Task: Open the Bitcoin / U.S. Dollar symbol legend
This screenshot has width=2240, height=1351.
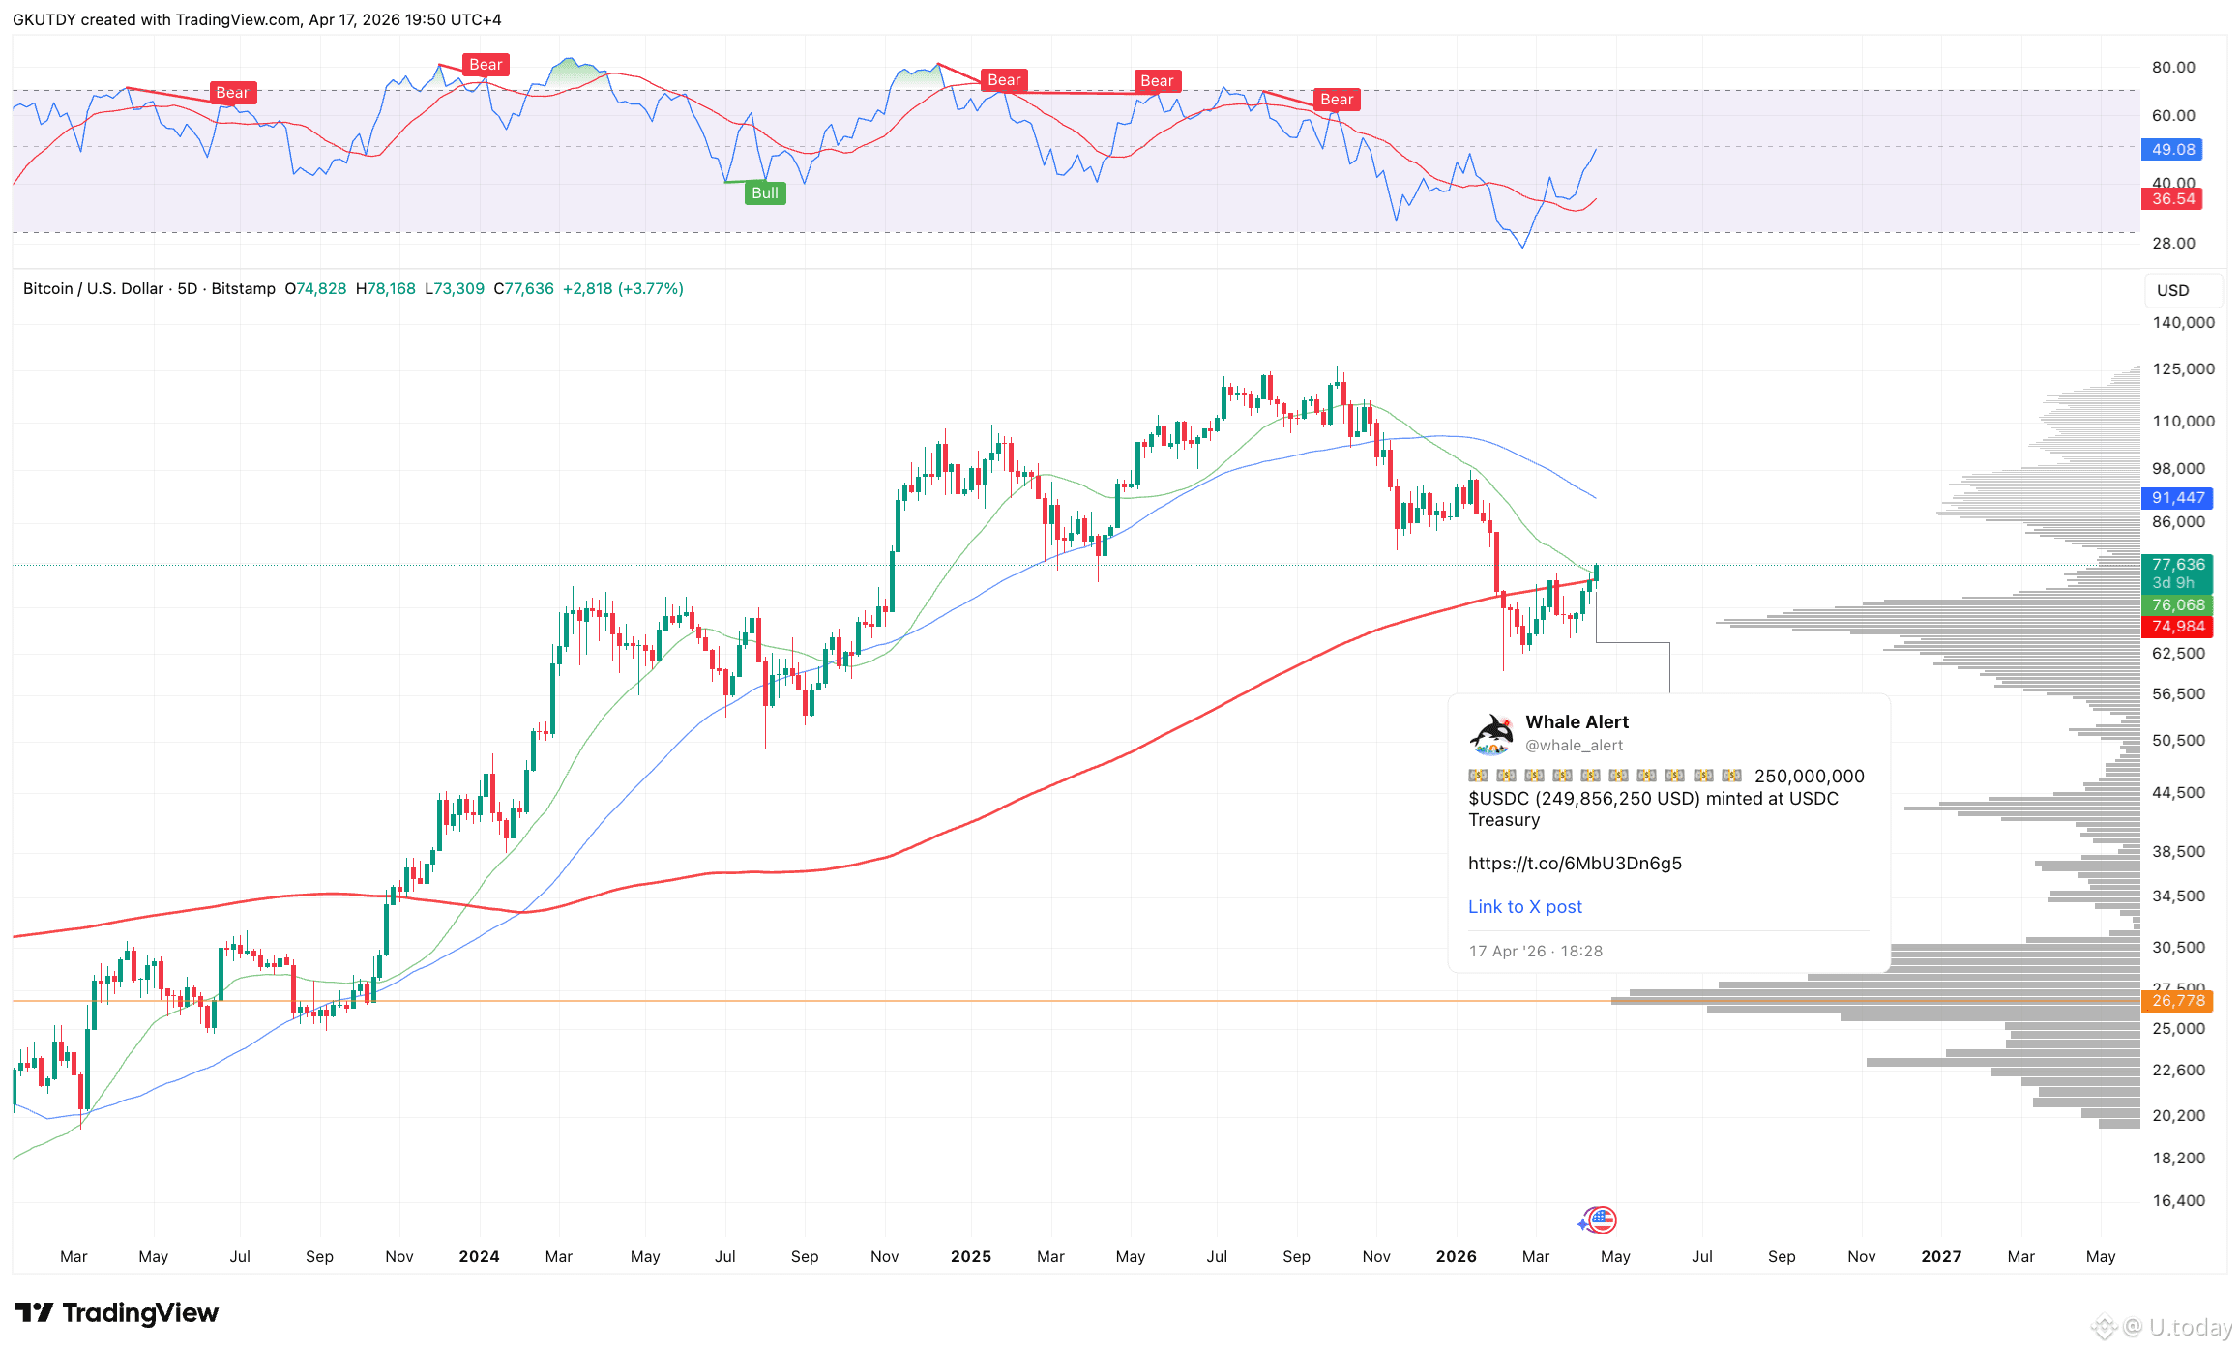Action: pos(92,288)
